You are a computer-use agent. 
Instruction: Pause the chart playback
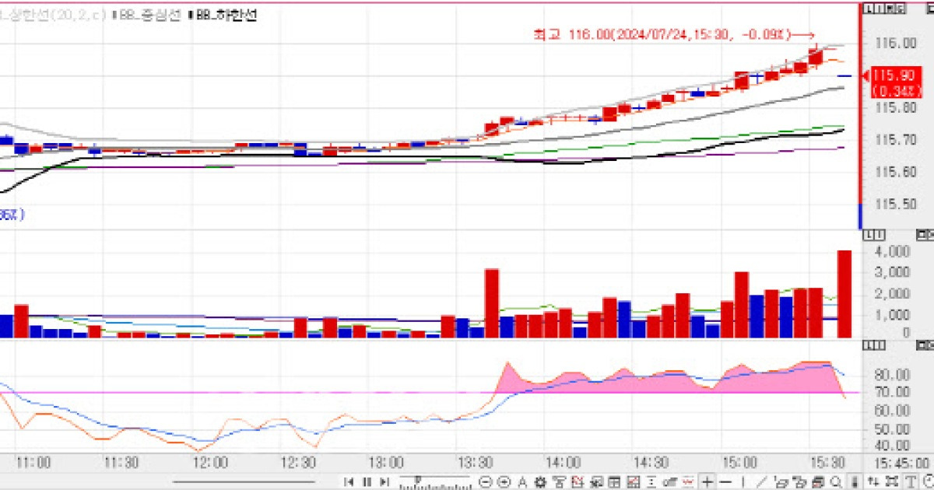coord(367,481)
